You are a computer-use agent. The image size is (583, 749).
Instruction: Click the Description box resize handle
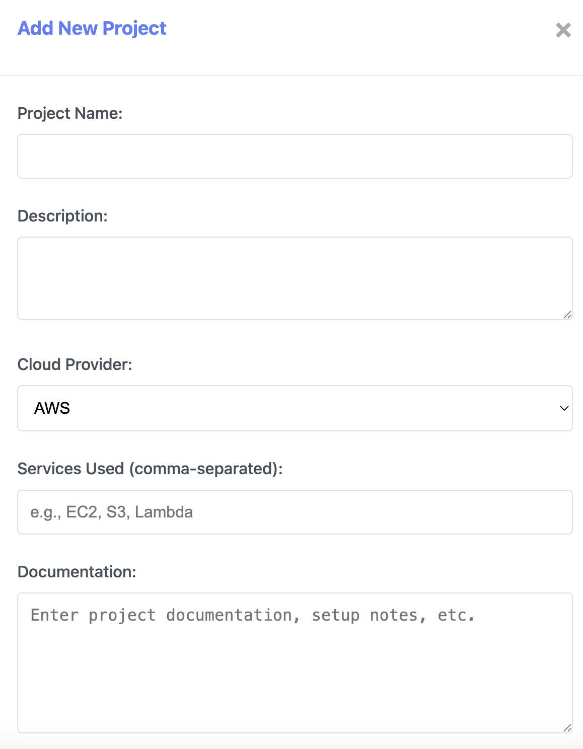coord(567,315)
